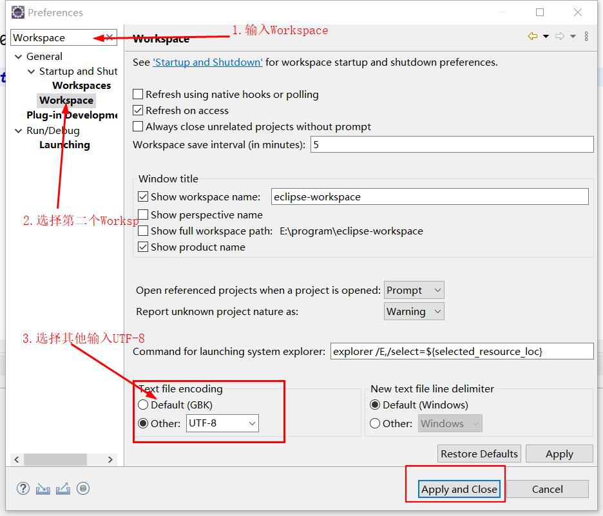
Task: Collapse Startup and Shutdown tree node
Action: pyautogui.click(x=31, y=72)
